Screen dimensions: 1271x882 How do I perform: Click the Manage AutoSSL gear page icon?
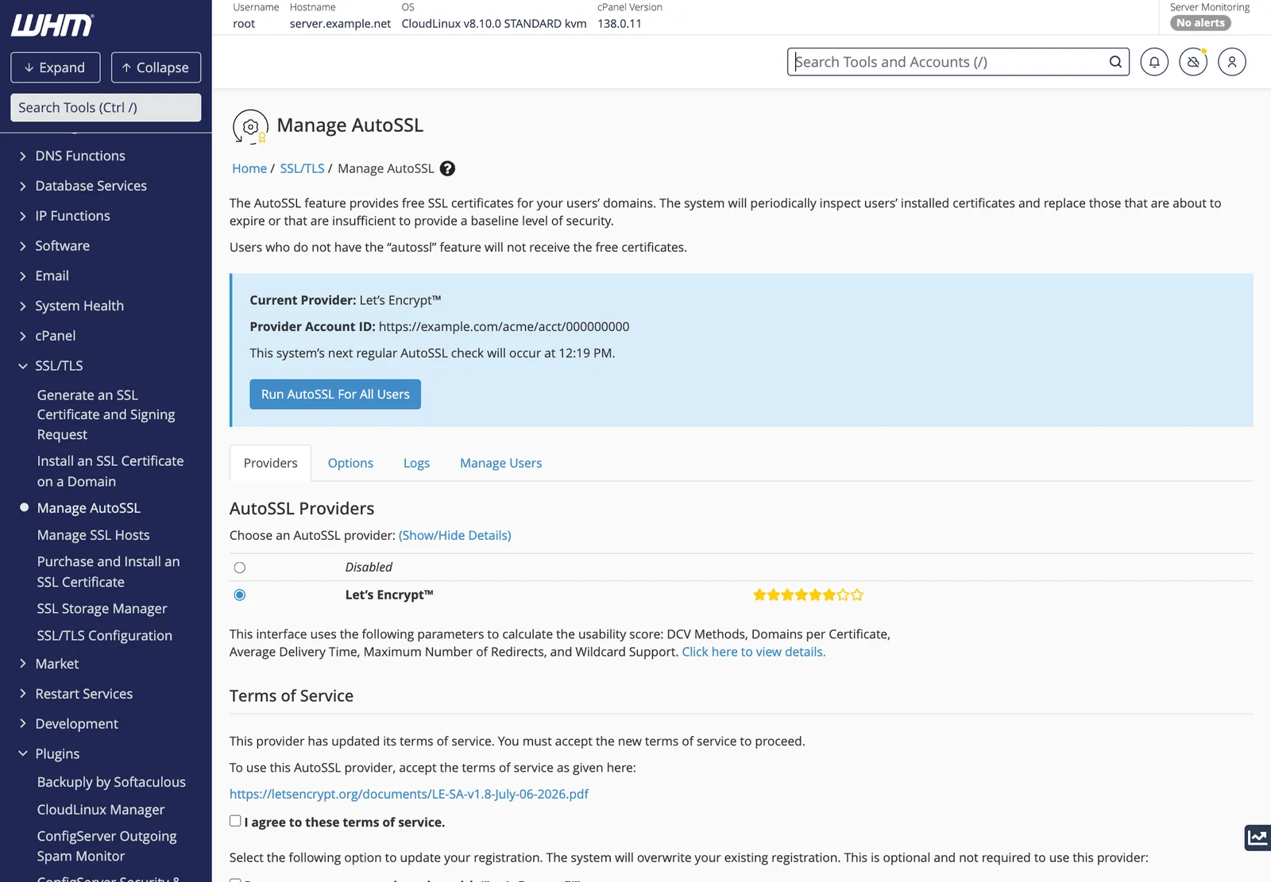click(250, 127)
